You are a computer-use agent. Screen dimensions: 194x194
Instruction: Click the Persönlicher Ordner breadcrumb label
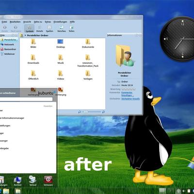38,35
